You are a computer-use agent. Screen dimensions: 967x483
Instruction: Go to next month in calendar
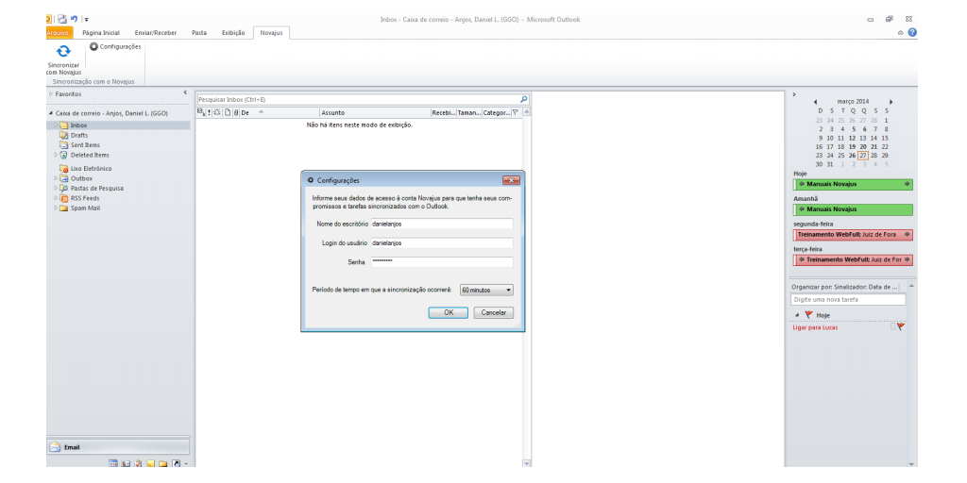point(891,102)
